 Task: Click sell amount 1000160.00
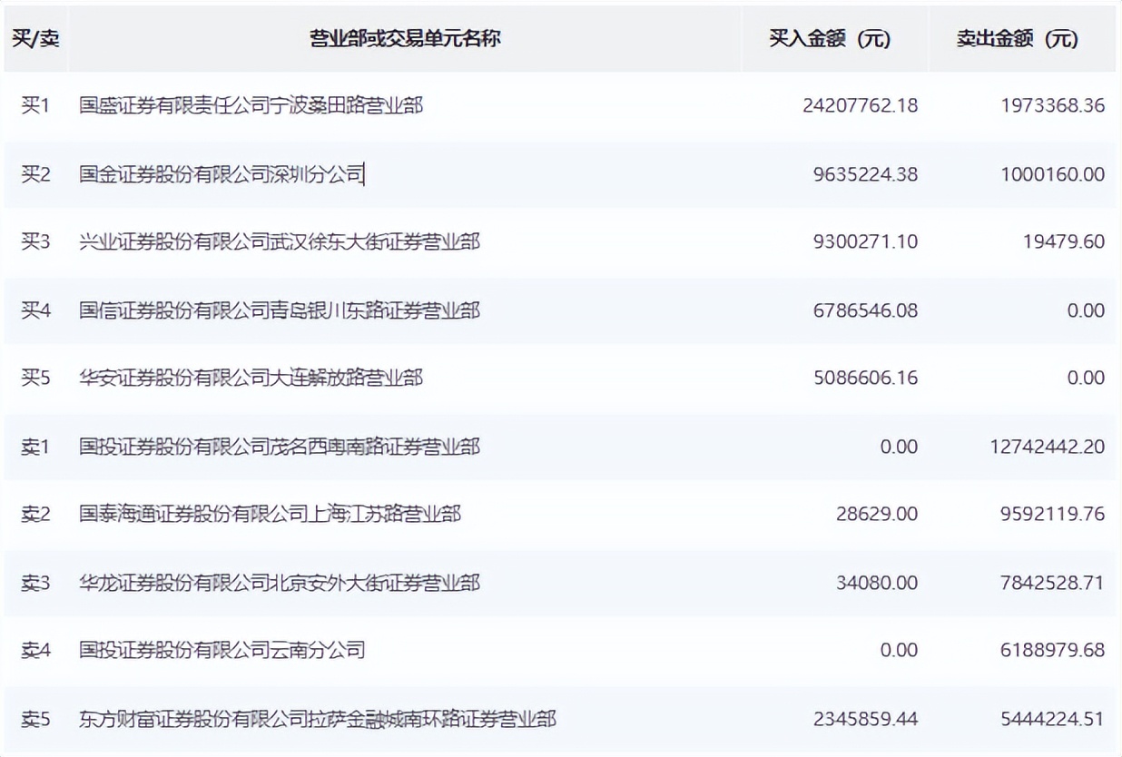click(1053, 173)
